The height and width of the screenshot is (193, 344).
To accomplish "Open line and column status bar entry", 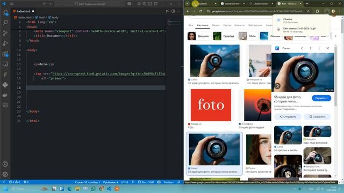I will tap(87, 182).
